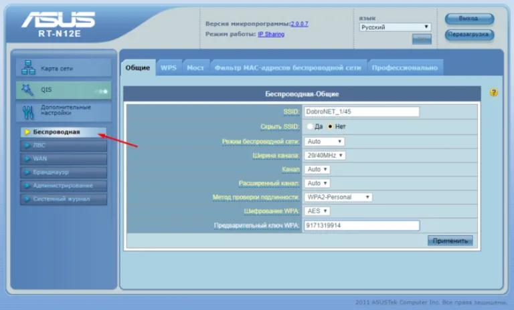Click the 'Ширина канала' label

tap(276, 156)
